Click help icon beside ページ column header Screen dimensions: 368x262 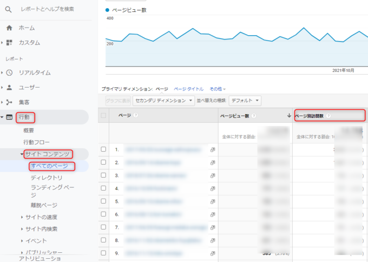pyautogui.click(x=136, y=115)
